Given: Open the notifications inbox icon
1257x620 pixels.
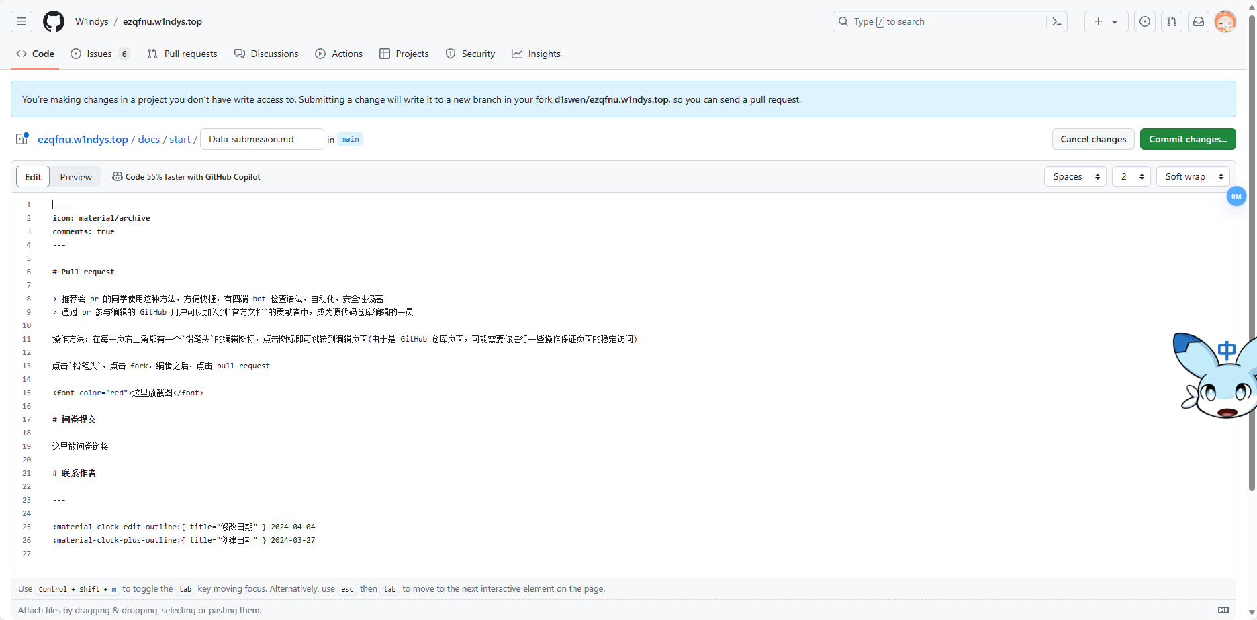Looking at the screenshot, I should [1199, 21].
